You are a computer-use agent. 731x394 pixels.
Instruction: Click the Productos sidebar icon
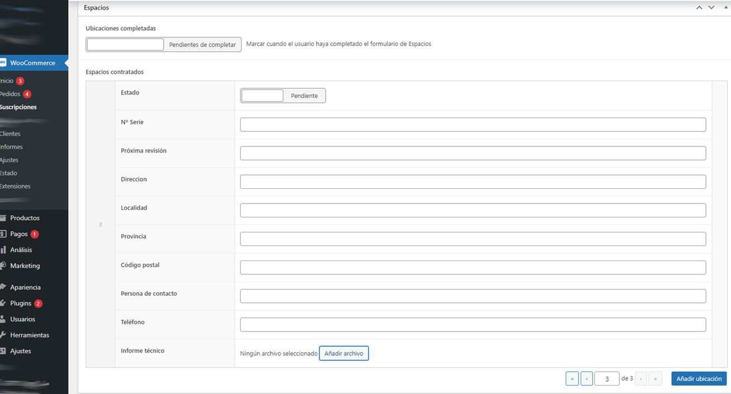click(x=2, y=218)
